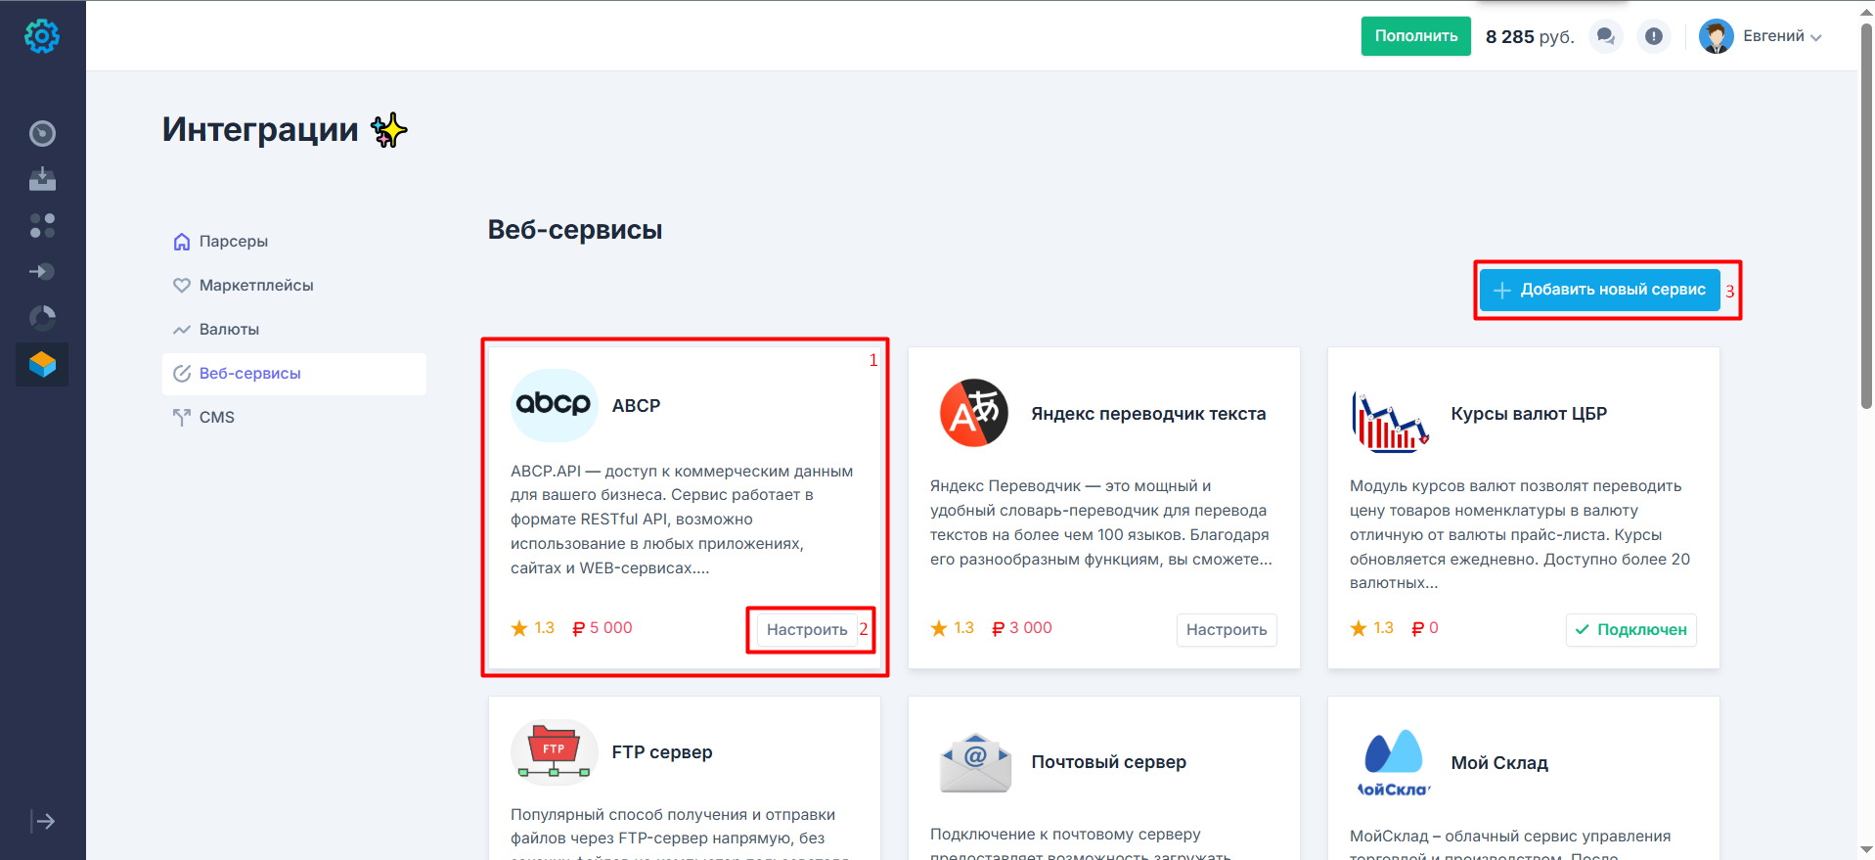Click the Курсы валют ЦБР chart logo

point(1391,422)
